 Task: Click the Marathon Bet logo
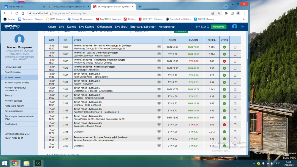[x=12, y=27]
